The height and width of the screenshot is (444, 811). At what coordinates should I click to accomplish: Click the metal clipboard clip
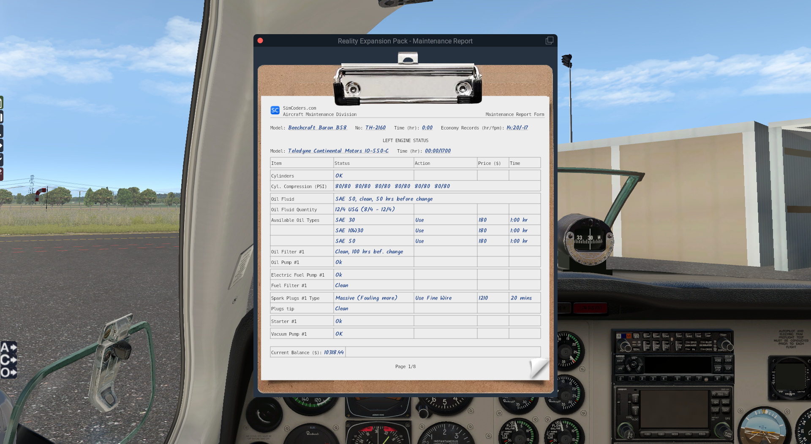tap(408, 83)
